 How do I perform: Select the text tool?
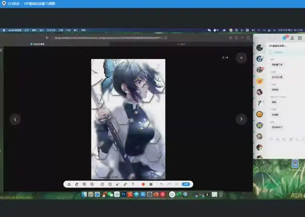tap(132, 184)
